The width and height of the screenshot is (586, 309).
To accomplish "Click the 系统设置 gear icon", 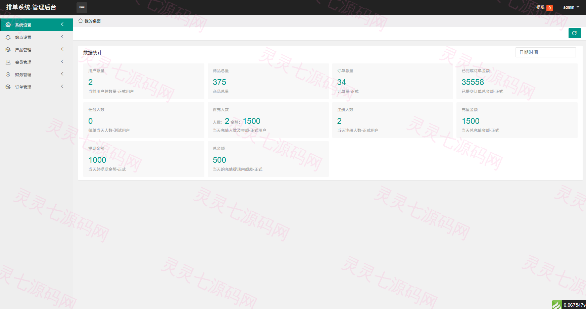I will click(x=8, y=25).
